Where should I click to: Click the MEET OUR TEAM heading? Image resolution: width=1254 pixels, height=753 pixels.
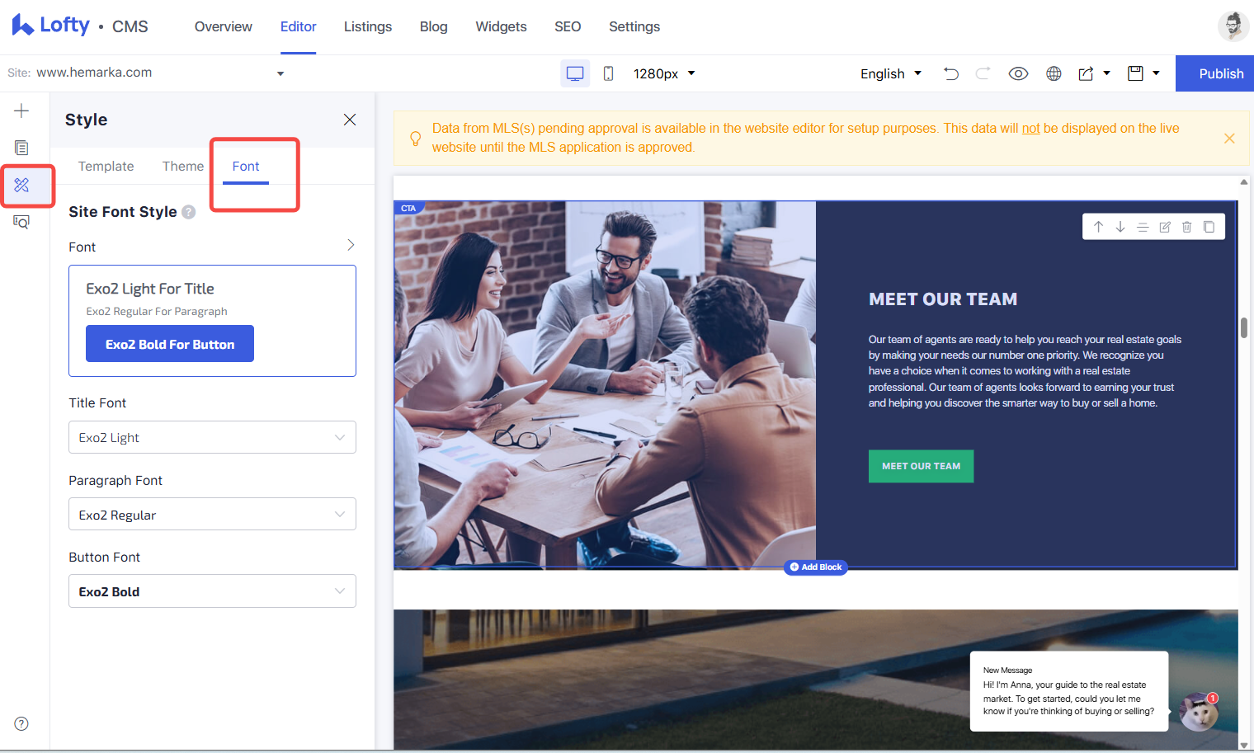pos(943,299)
